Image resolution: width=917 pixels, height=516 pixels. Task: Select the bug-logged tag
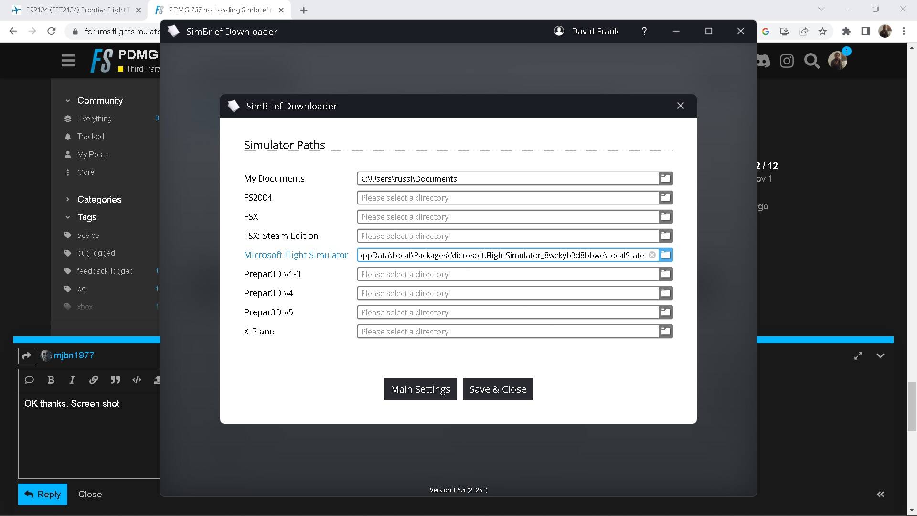[x=96, y=253]
